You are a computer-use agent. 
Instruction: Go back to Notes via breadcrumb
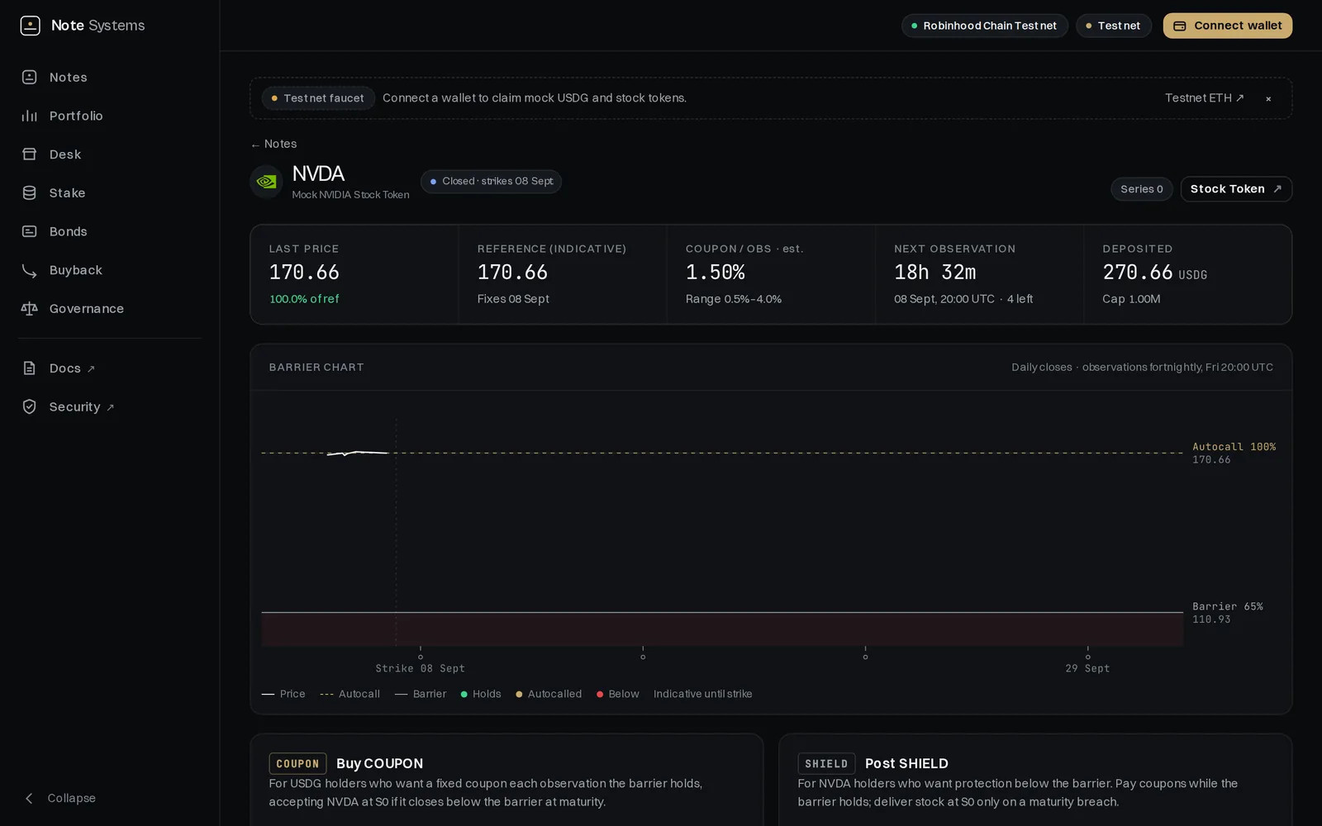tap(273, 144)
